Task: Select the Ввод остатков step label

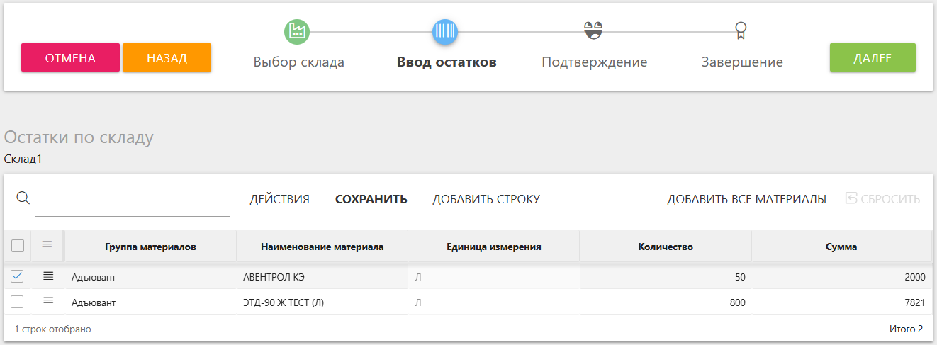Action: pos(447,62)
